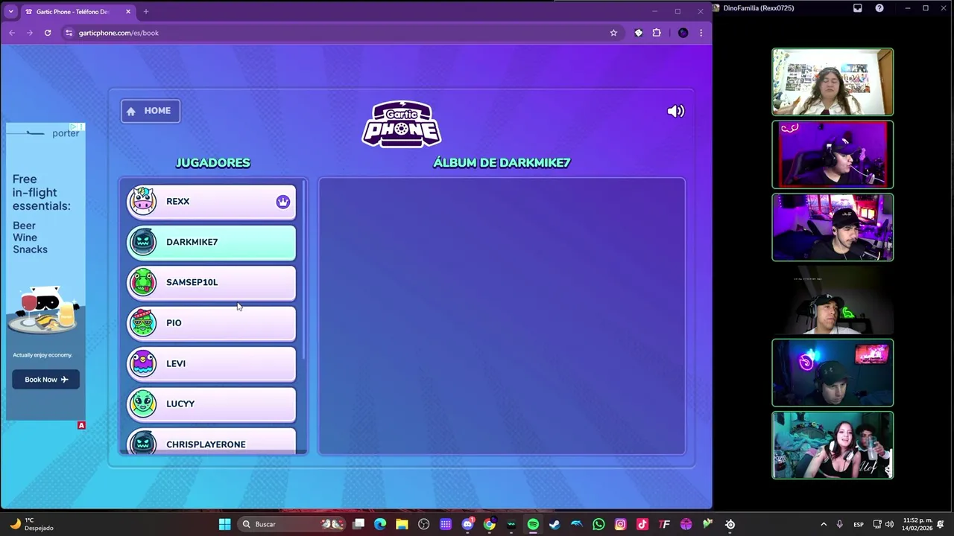954x536 pixels.
Task: Click the Gartic Phone logo
Action: click(402, 124)
